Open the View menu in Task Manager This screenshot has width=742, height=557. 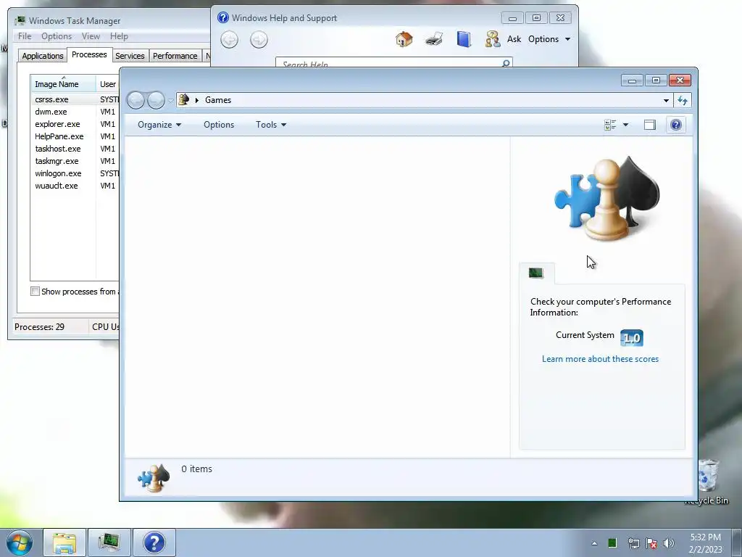pos(91,36)
